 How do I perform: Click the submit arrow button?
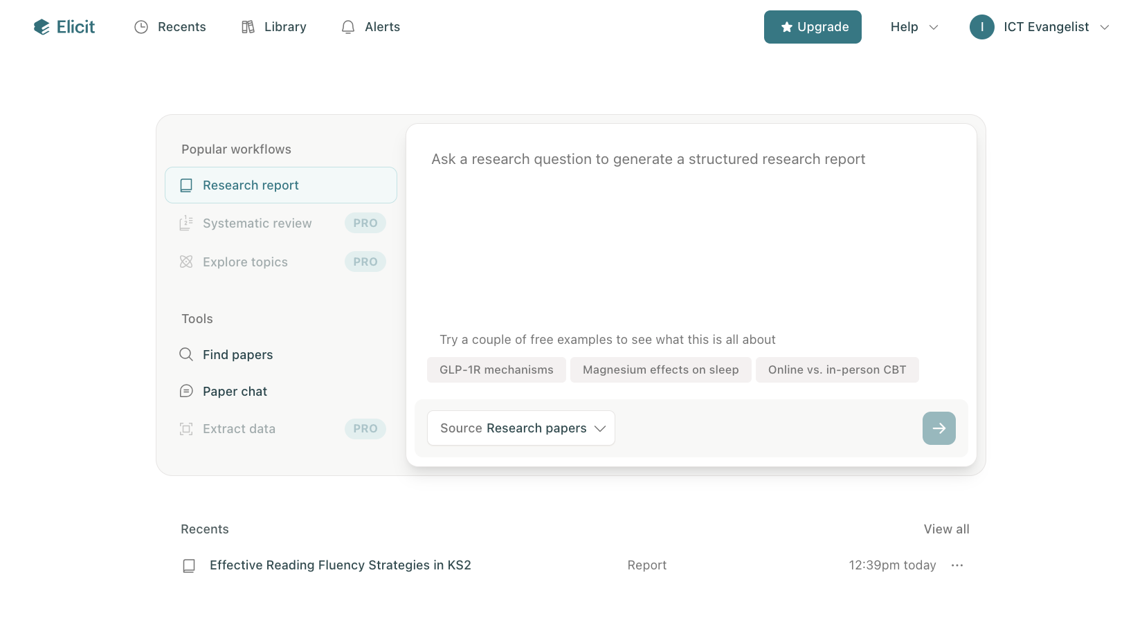[939, 428]
